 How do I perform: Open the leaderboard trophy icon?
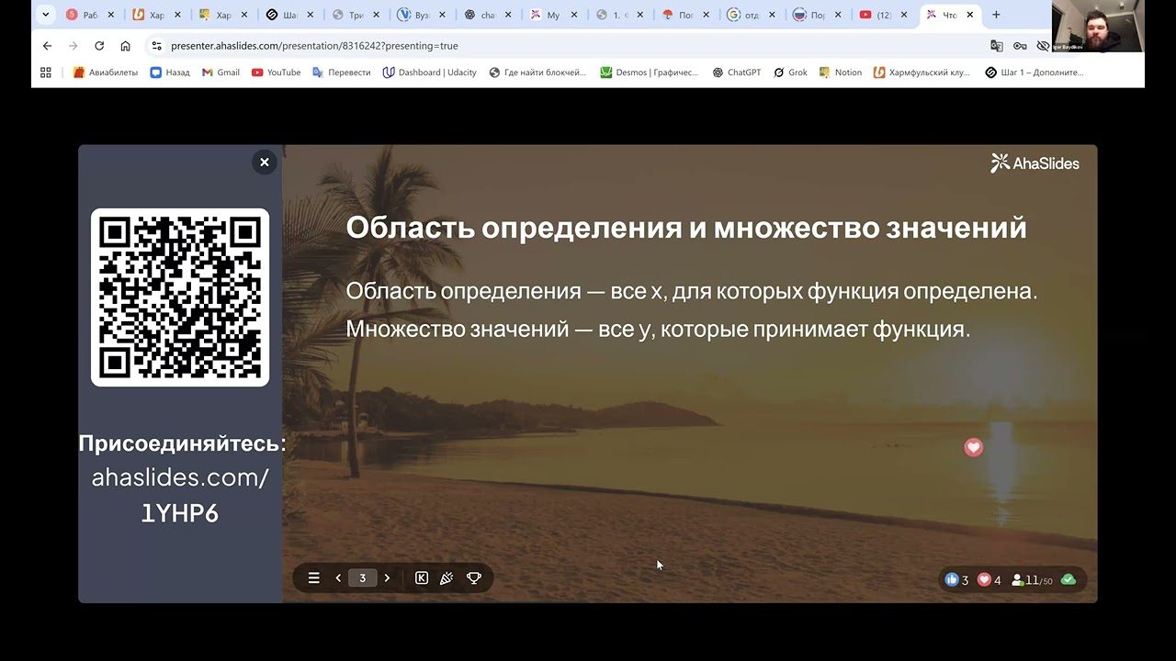click(x=474, y=578)
